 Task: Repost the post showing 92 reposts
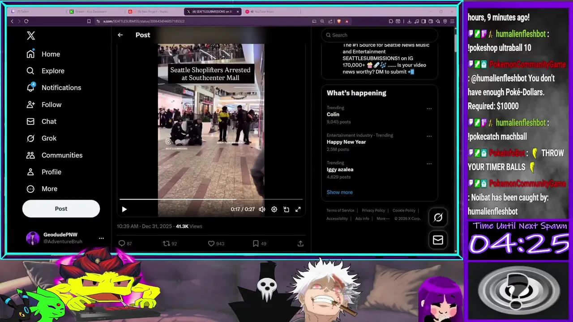170,243
